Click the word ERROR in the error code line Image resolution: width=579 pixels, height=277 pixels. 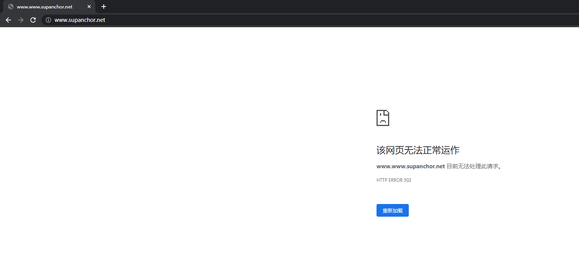pyautogui.click(x=396, y=180)
